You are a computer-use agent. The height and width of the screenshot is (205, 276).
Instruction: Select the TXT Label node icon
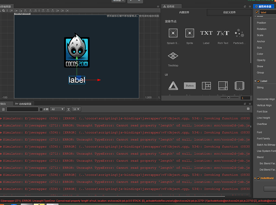point(206,33)
